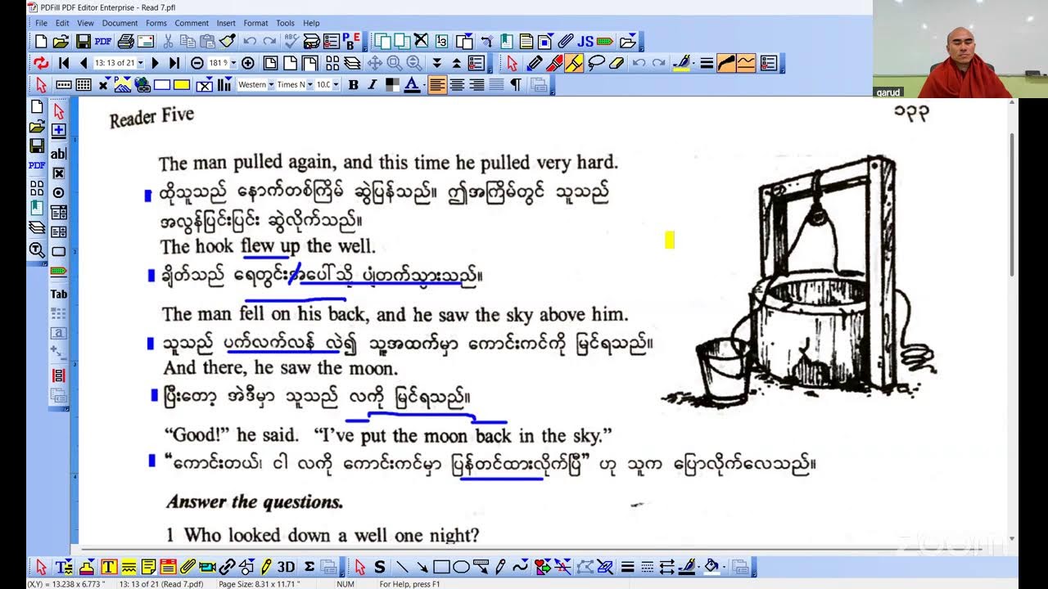Click the Paste clipboard icon
This screenshot has height=589, width=1048.
point(208,41)
